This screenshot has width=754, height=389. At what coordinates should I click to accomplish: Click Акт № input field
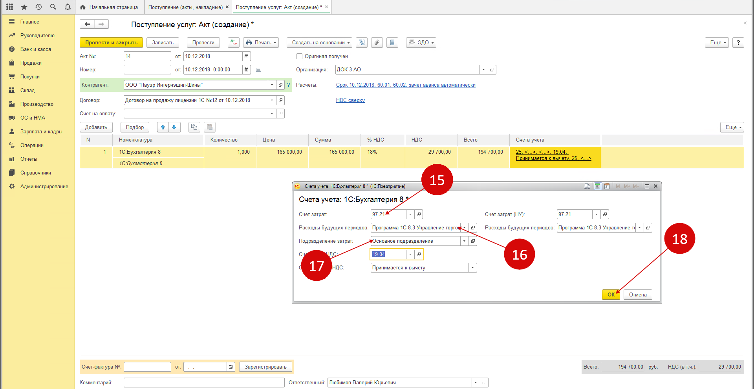tap(147, 56)
